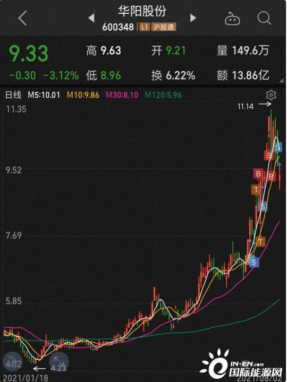This screenshot has height=382, width=287.
Task: Switch to next stock with right triangle
Action: (x=193, y=18)
